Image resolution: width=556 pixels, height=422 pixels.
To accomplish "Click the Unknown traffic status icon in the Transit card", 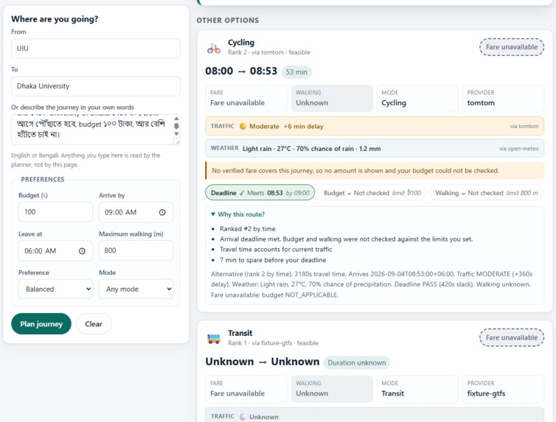I will pyautogui.click(x=243, y=417).
